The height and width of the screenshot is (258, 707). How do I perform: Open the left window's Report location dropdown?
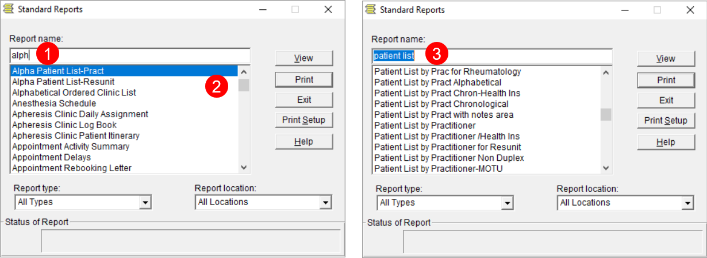[326, 202]
